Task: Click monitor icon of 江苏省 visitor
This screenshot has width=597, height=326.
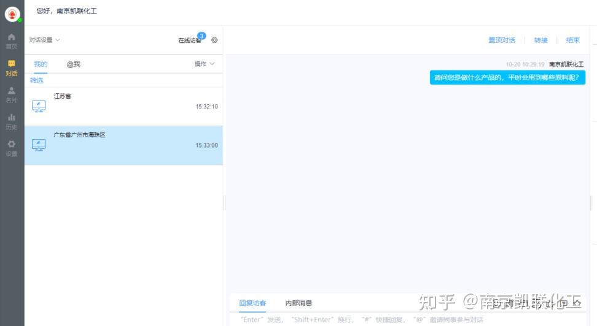Action: coord(39,107)
